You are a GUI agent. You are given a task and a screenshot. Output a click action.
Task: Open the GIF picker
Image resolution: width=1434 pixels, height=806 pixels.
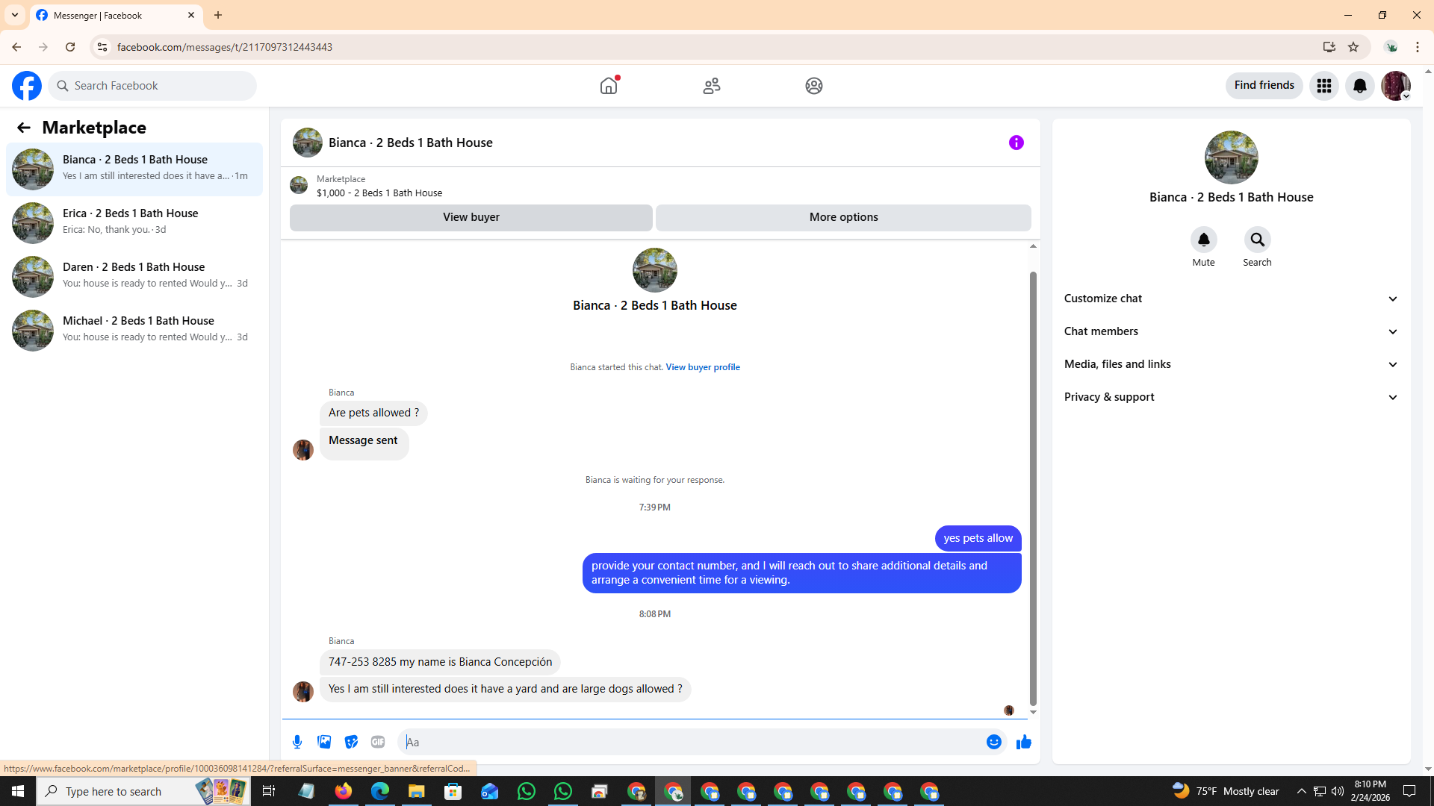378,742
